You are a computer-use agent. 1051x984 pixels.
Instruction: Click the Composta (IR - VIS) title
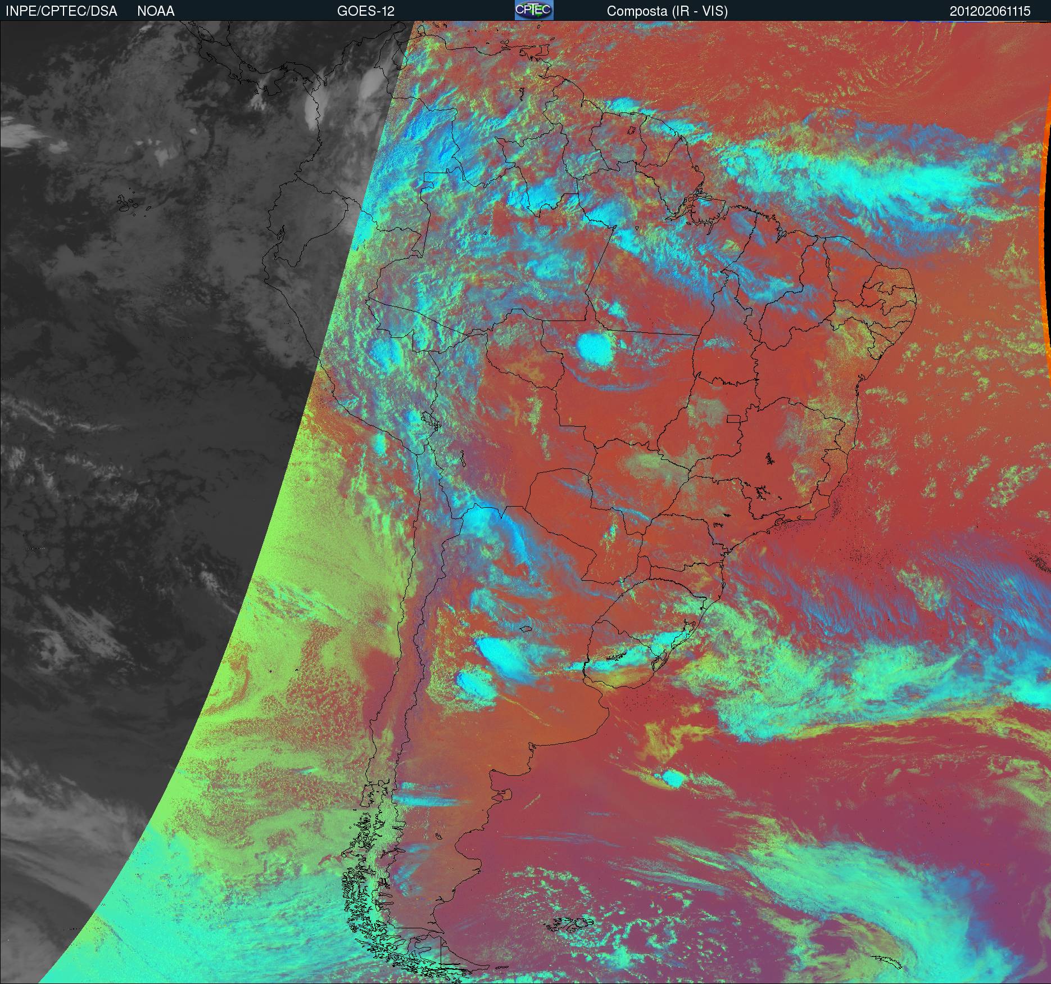pyautogui.click(x=667, y=11)
